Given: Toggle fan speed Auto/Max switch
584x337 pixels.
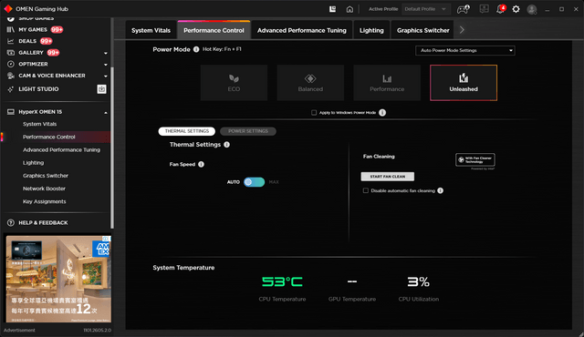Looking at the screenshot, I should tap(254, 182).
